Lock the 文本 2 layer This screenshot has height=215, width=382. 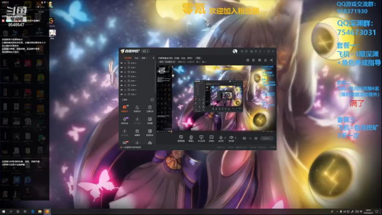(x=125, y=94)
